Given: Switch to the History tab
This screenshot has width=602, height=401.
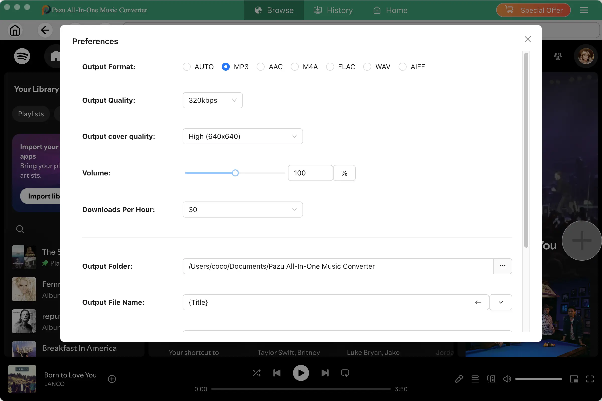Looking at the screenshot, I should click(333, 10).
